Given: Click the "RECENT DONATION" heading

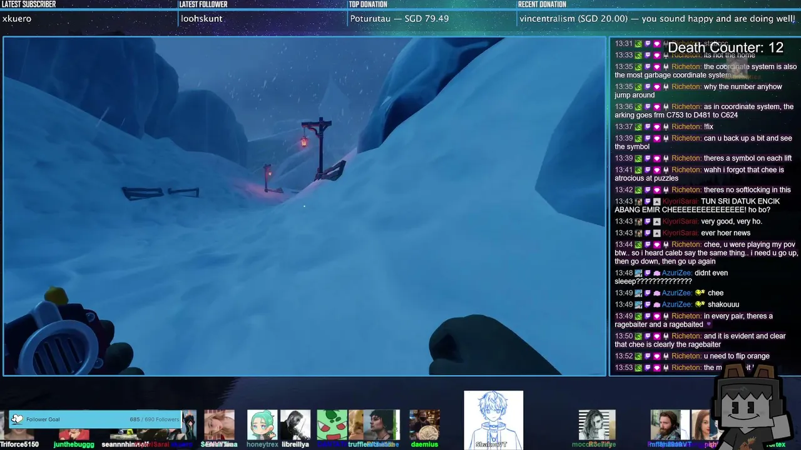Looking at the screenshot, I should coord(542,4).
